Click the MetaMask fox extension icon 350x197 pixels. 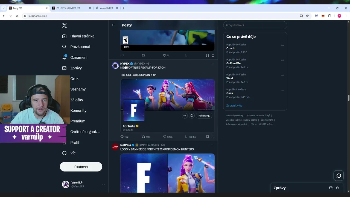click(x=323, y=16)
